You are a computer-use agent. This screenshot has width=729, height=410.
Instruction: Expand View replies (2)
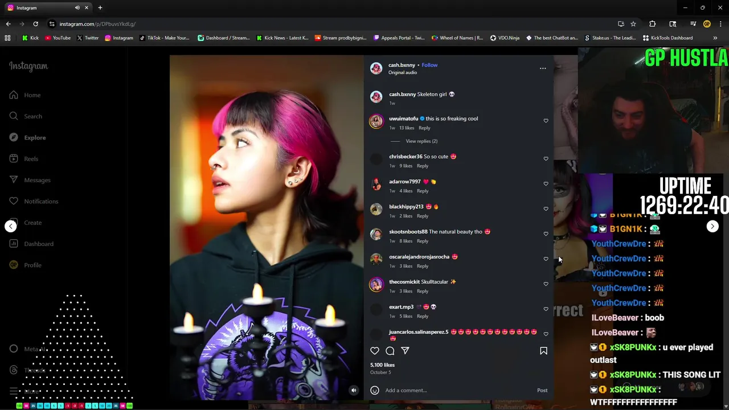[421, 141]
